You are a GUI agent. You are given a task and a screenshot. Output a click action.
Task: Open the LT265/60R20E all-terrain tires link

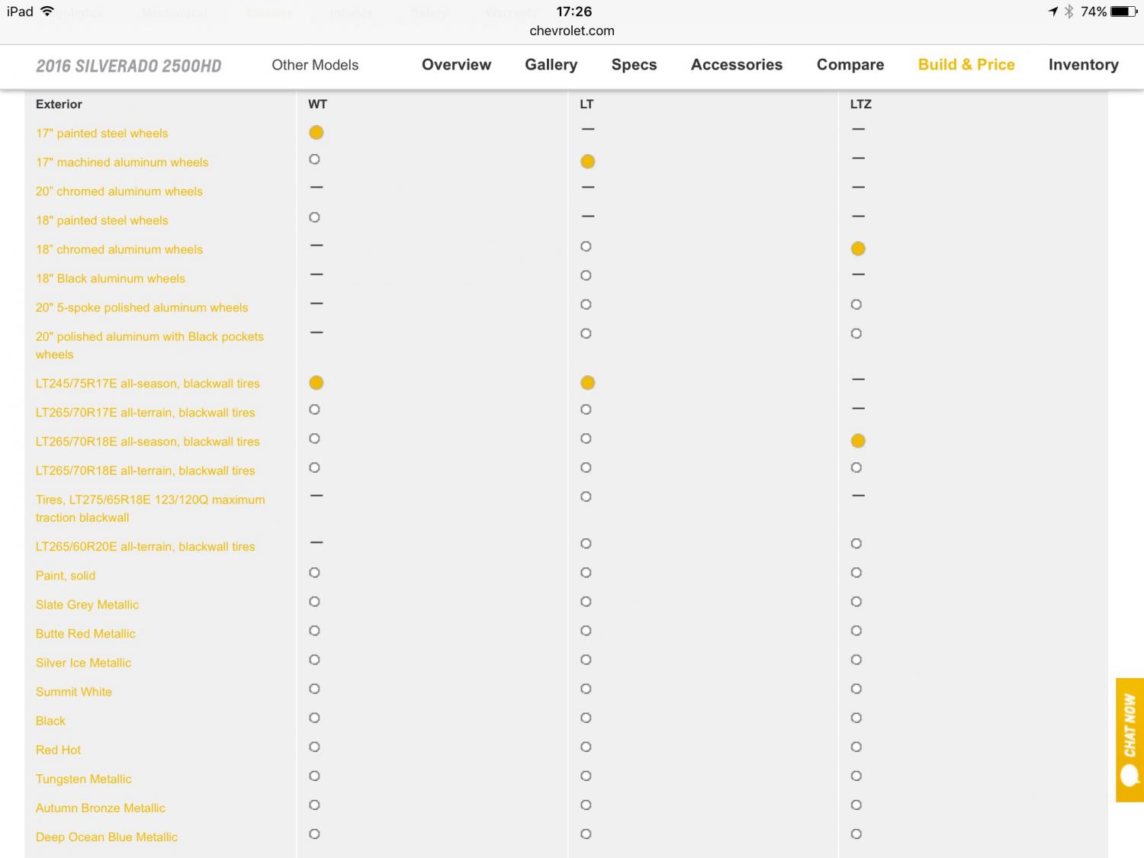pos(145,547)
